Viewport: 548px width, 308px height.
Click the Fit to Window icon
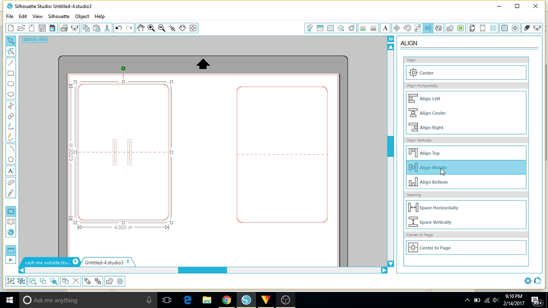193,28
